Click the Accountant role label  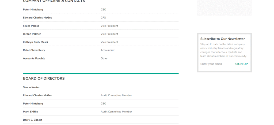click(108, 50)
